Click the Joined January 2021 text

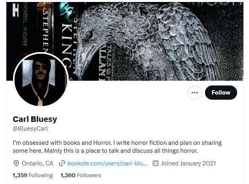click(x=188, y=163)
